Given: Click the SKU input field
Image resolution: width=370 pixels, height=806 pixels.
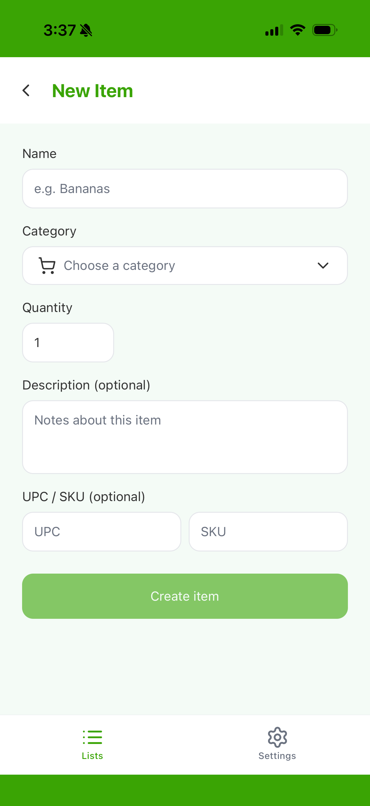Looking at the screenshot, I should pyautogui.click(x=268, y=531).
